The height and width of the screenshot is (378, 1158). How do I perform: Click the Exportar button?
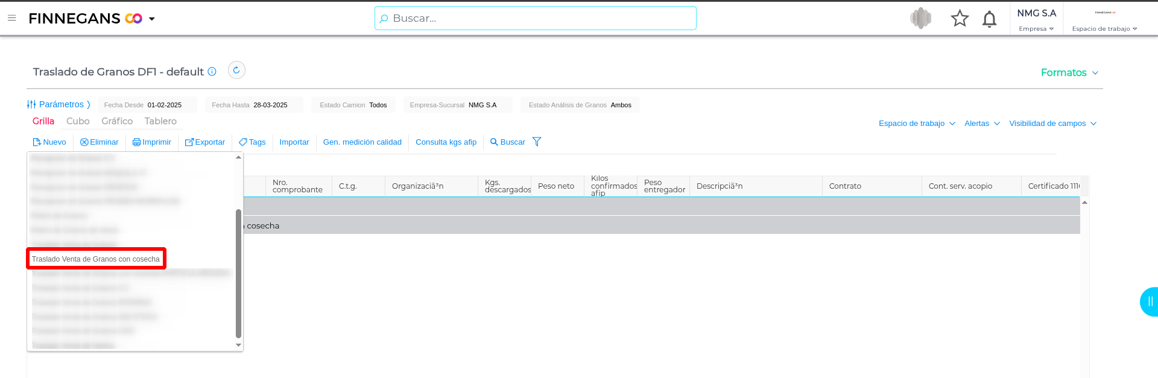tap(205, 142)
